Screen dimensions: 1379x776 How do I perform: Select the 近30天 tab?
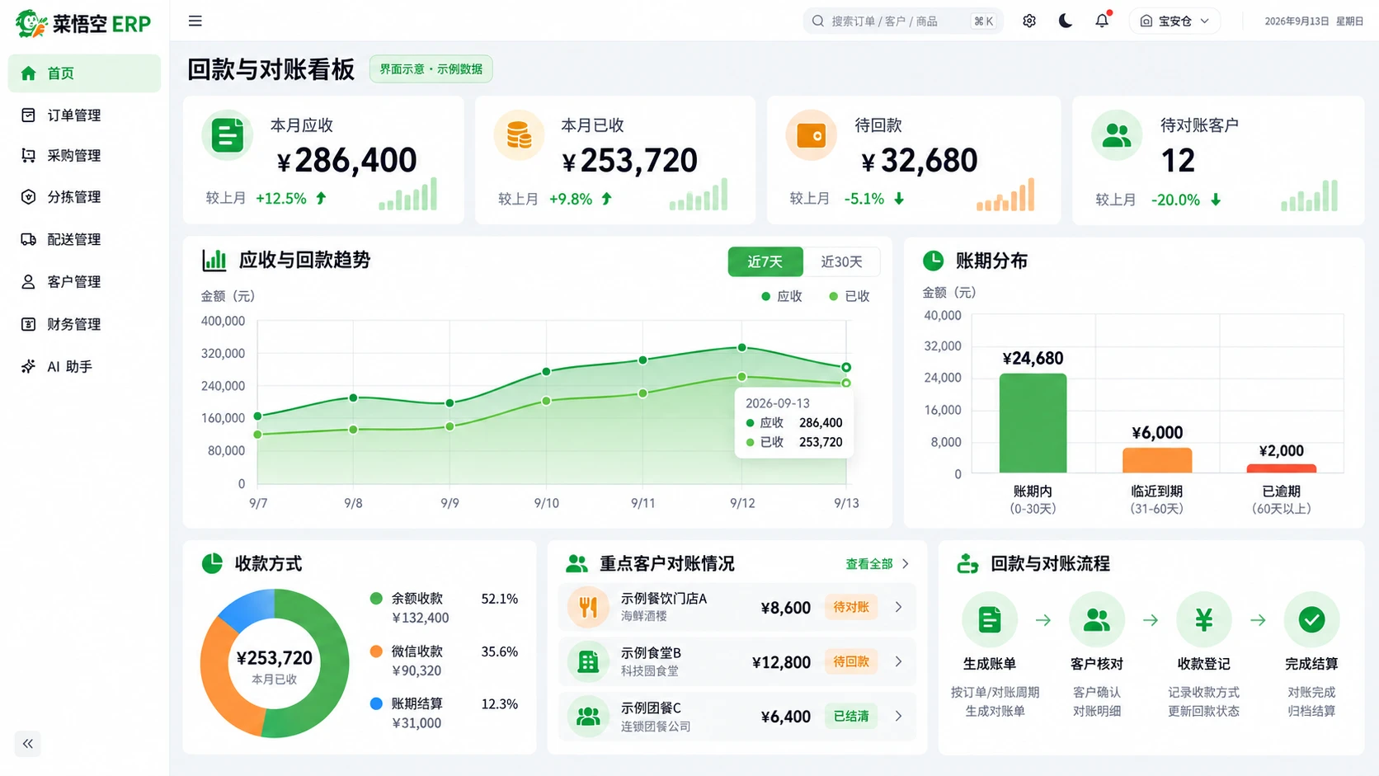(841, 261)
